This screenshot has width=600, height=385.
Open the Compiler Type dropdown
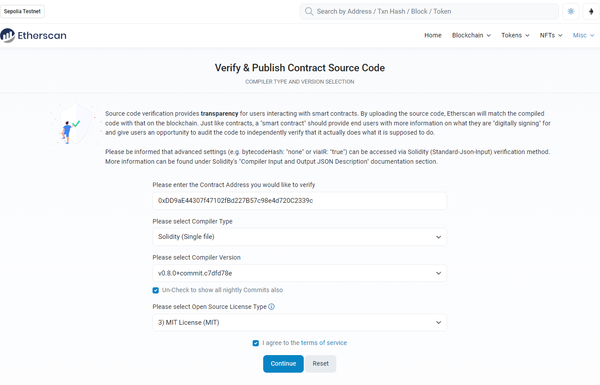point(300,237)
